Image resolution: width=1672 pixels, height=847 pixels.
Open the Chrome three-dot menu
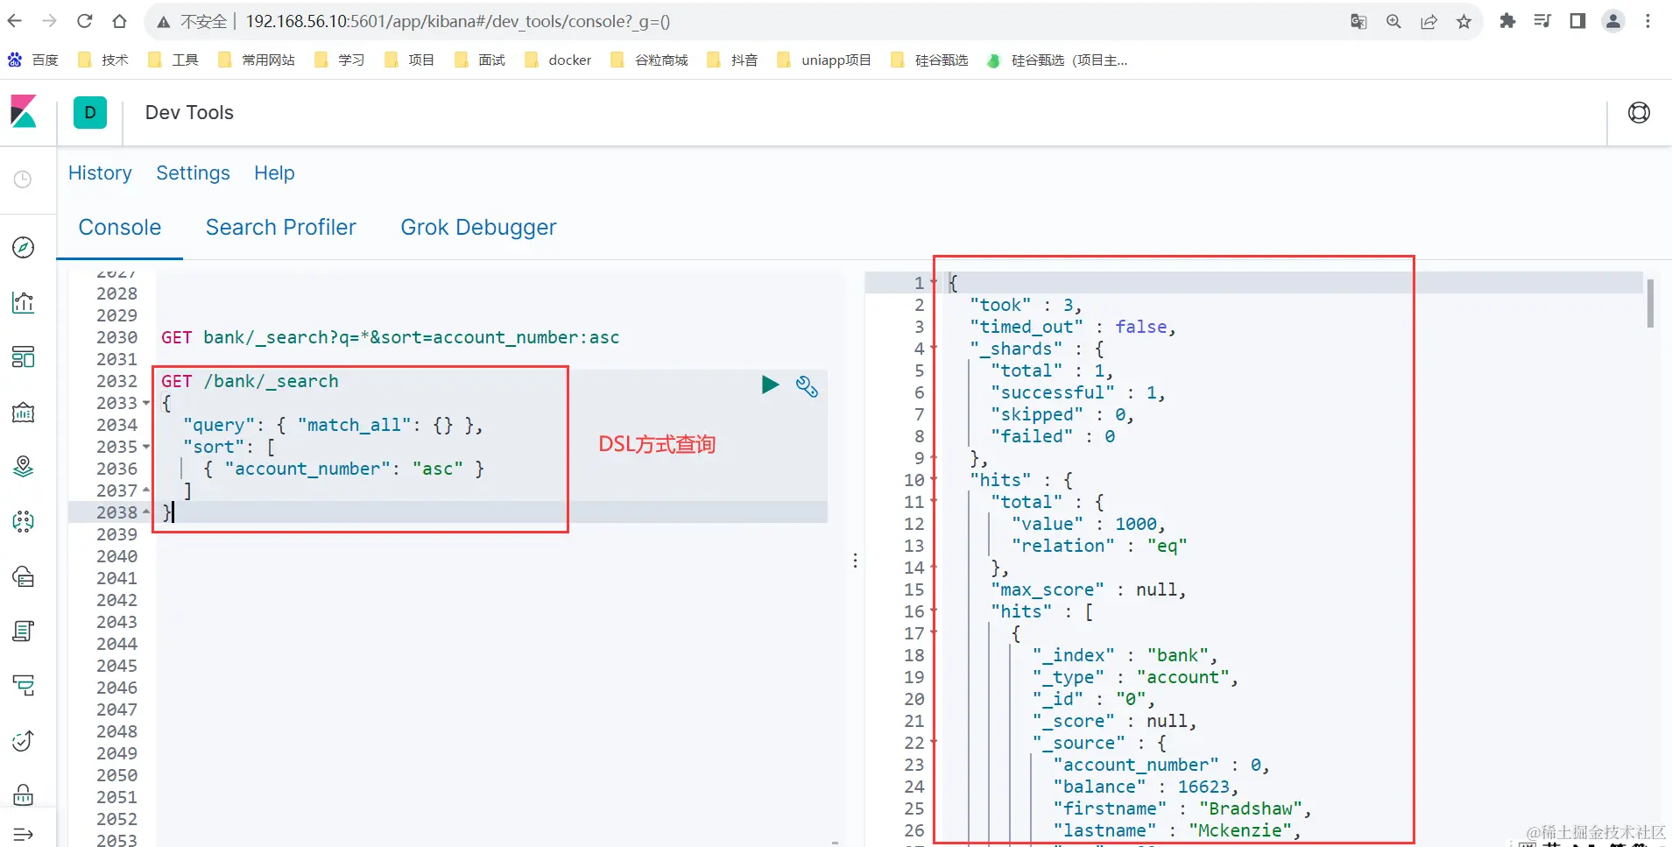[x=1647, y=21]
